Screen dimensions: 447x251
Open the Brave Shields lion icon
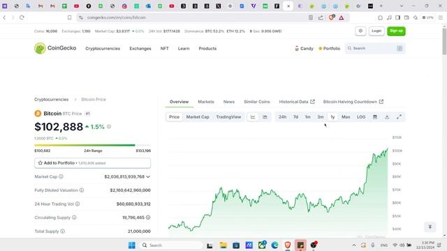coord(331,17)
